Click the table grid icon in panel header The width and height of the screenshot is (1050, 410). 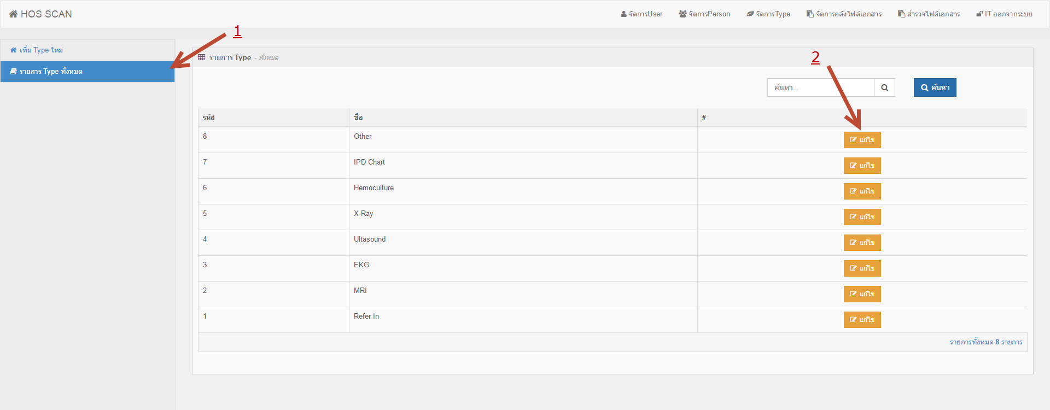[x=202, y=57]
